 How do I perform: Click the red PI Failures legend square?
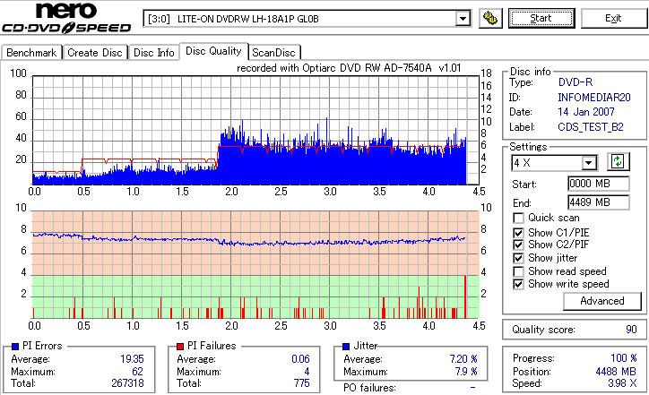pyautogui.click(x=180, y=347)
